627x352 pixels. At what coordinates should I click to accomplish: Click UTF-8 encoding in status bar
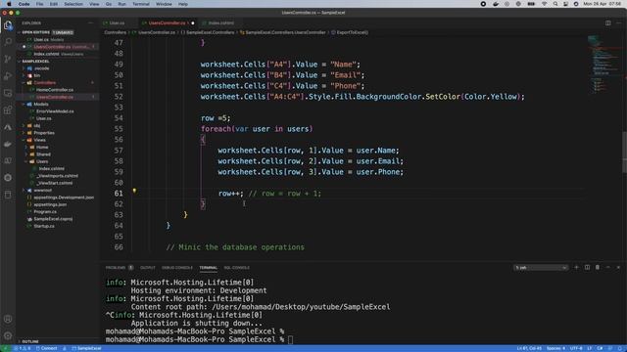coord(576,348)
